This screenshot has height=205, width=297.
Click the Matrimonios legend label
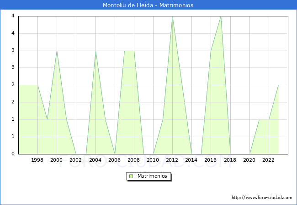[152, 176]
